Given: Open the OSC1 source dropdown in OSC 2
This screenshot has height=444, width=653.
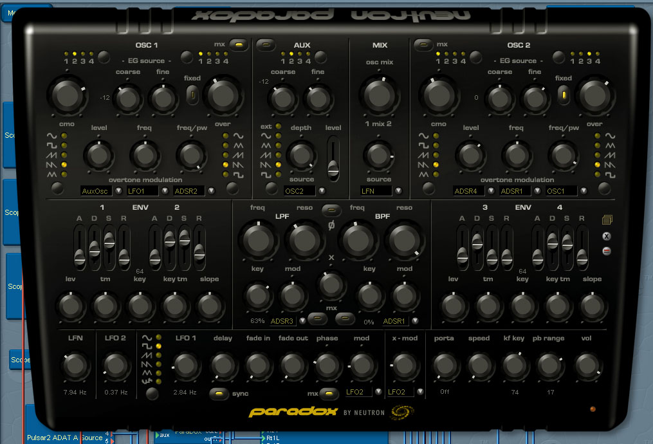Looking at the screenshot, I should [584, 191].
